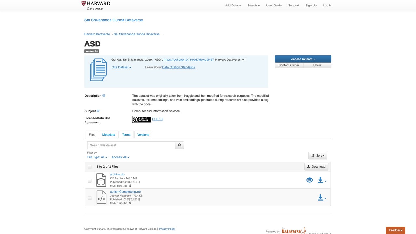Click the Log In link

[x=327, y=6]
